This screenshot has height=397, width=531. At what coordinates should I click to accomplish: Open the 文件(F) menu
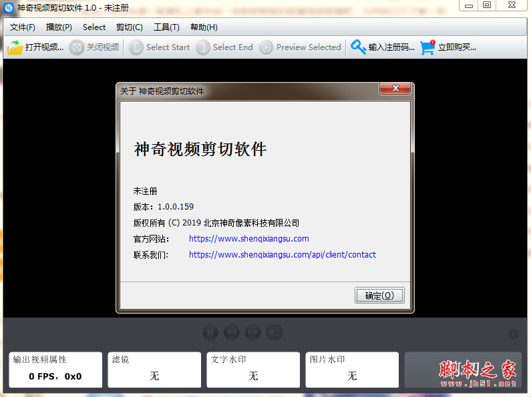click(22, 27)
